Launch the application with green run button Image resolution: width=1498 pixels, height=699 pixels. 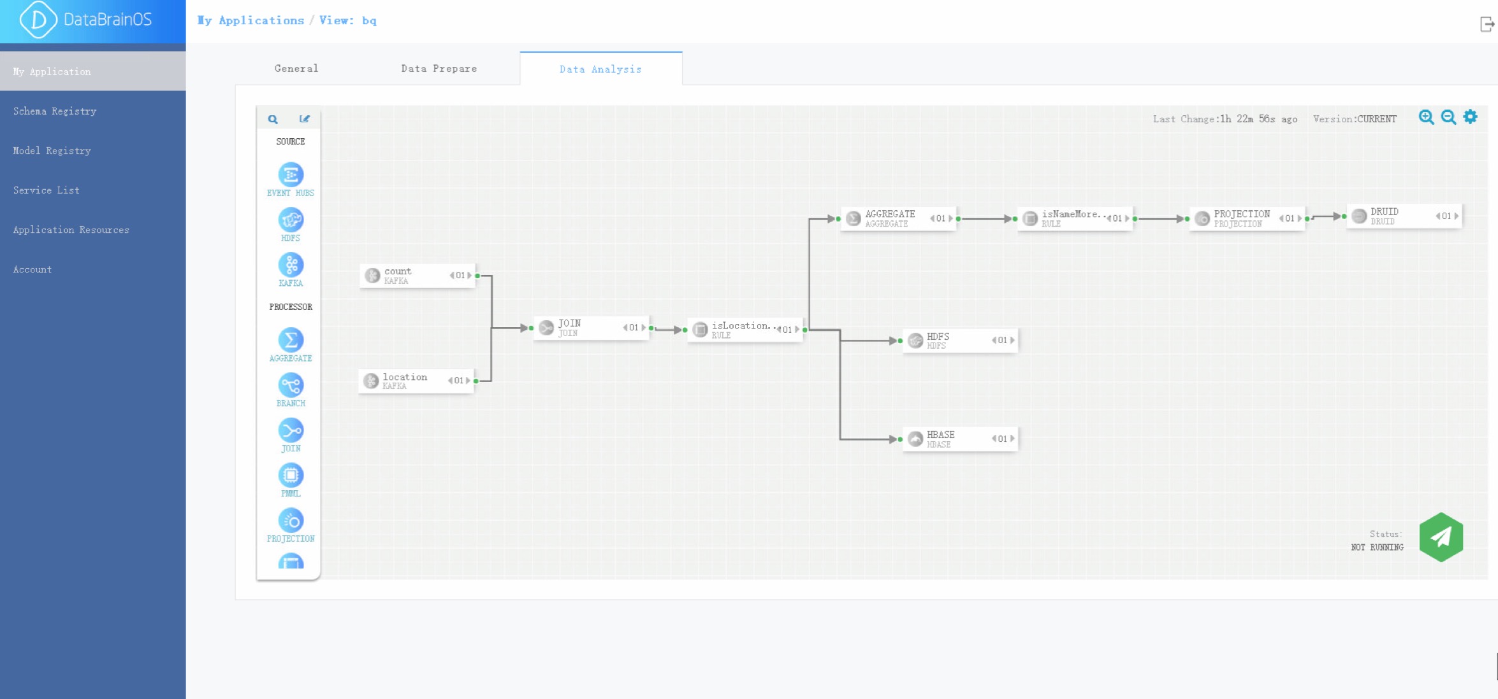1441,537
